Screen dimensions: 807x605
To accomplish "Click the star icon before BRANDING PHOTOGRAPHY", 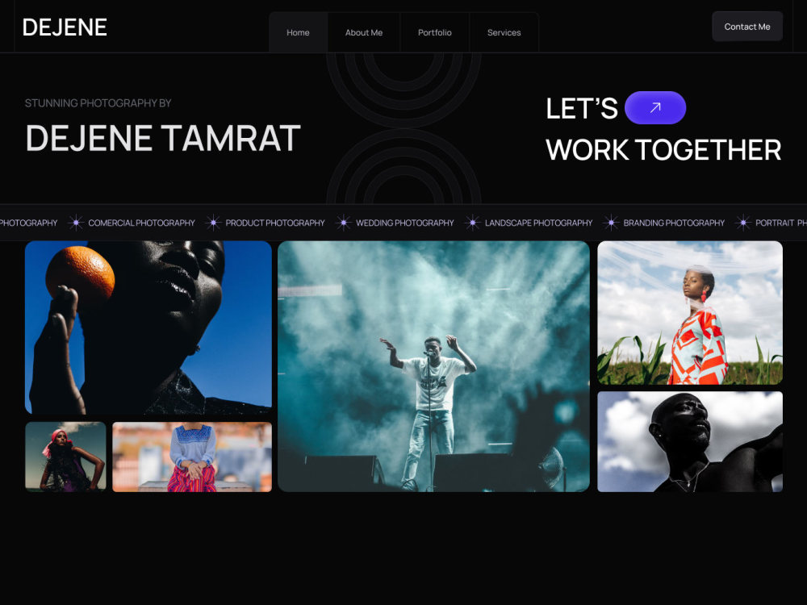I will 611,223.
